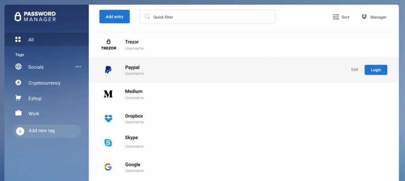The height and width of the screenshot is (181, 405).
Task: Click Username under Dropbox entry
Action: click(134, 122)
